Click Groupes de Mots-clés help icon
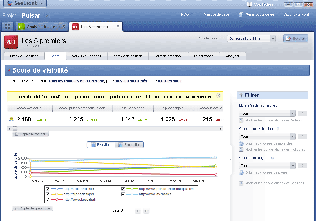This screenshot has height=221, width=316. (278, 129)
